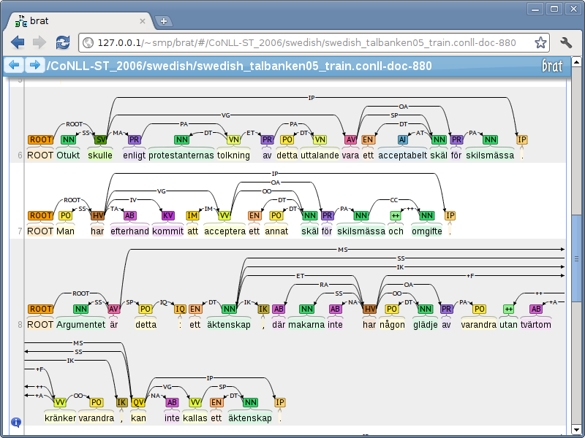Viewport: 585px width, 438px height.
Task: Reload the page with the refresh icon
Action: point(63,42)
